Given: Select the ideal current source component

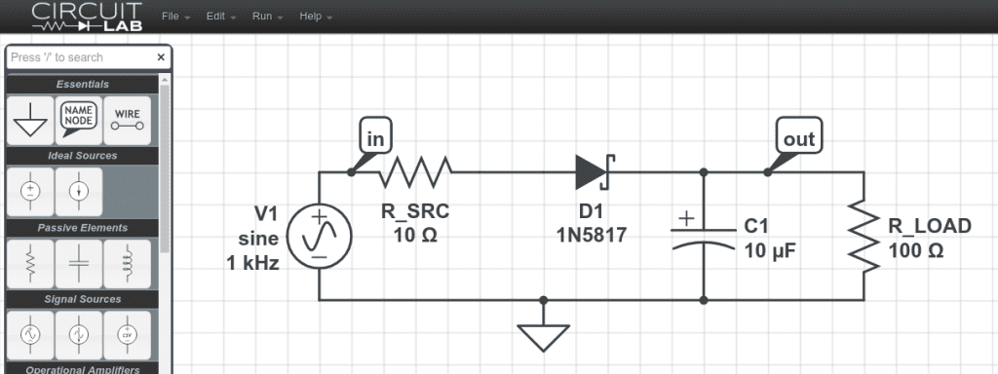Looking at the screenshot, I should pos(79,192).
